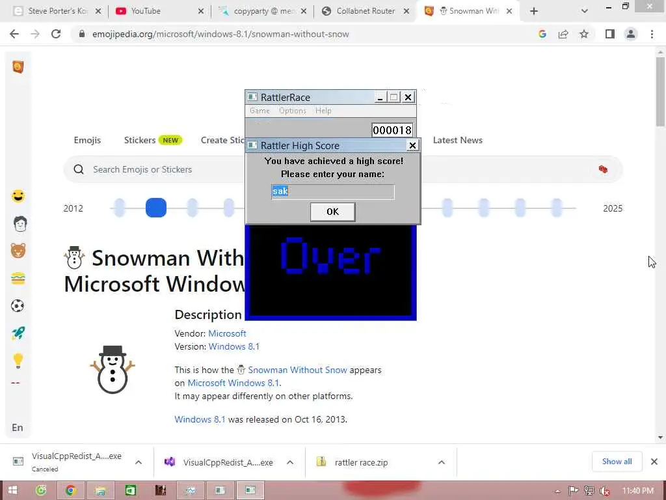Open Chrome from the taskbar
Viewport: 666px width, 500px height.
71,490
